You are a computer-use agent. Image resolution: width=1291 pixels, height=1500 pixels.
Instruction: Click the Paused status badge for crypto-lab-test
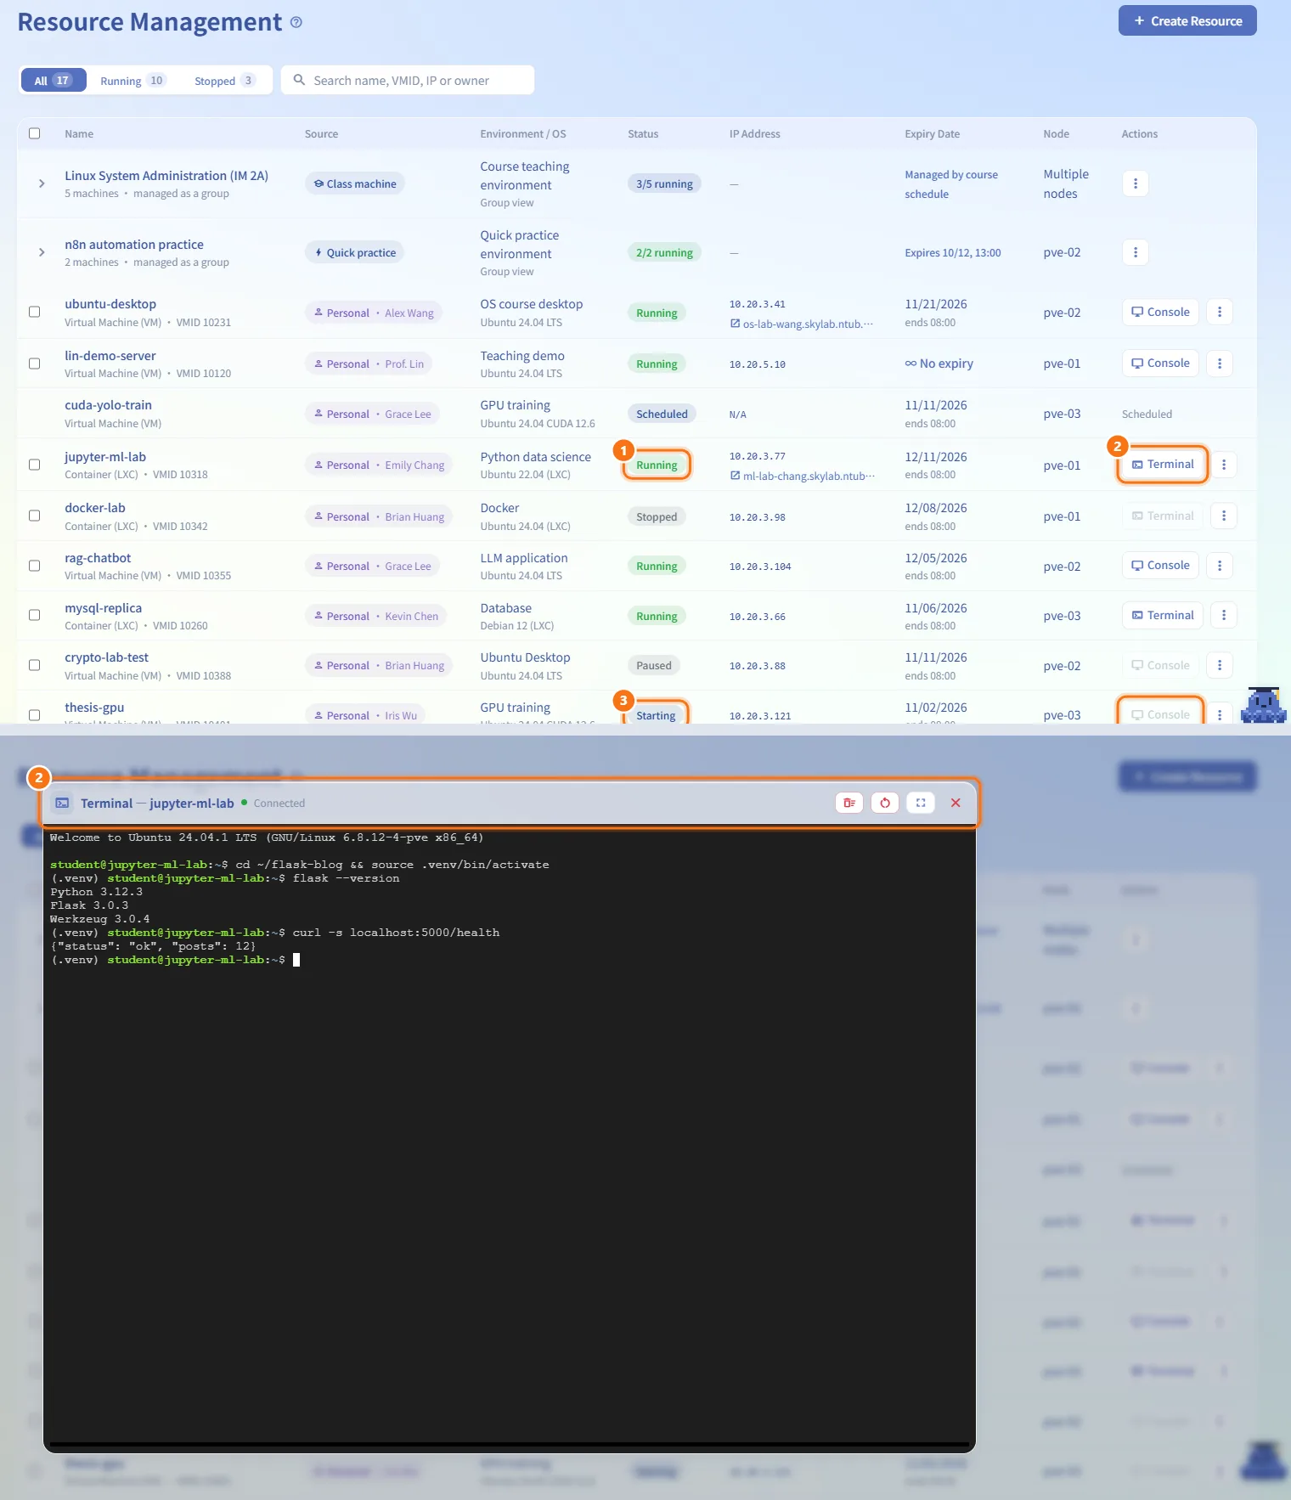(653, 665)
